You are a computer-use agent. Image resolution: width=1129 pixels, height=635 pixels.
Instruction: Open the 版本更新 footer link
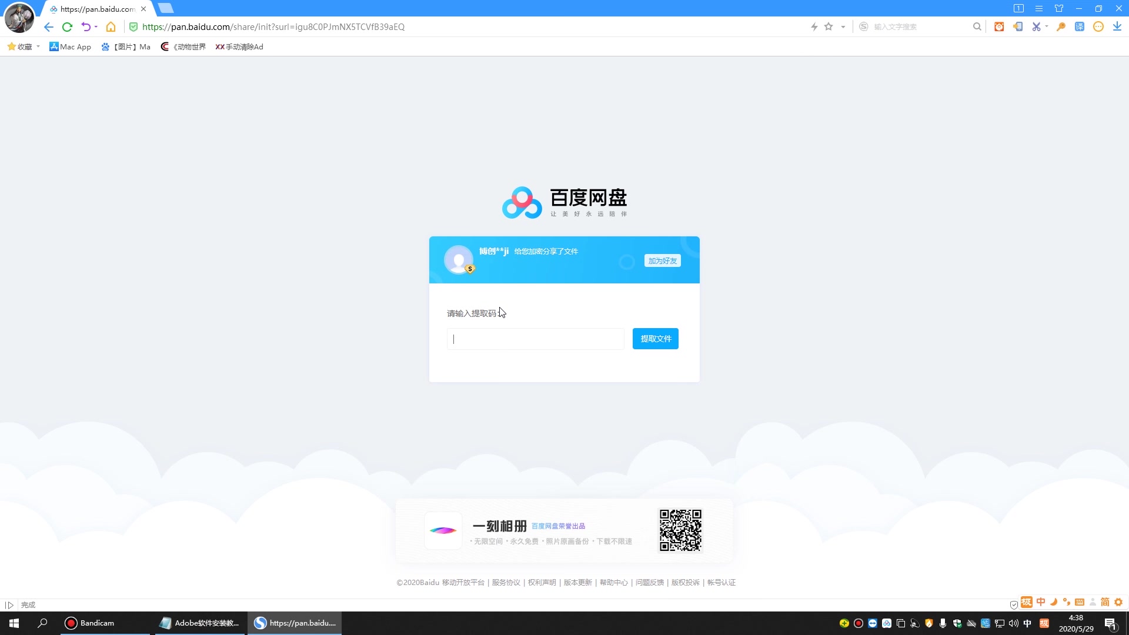point(578,583)
